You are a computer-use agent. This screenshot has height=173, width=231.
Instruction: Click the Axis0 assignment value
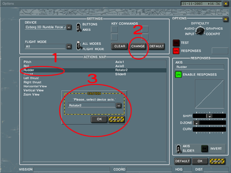pos(120,66)
